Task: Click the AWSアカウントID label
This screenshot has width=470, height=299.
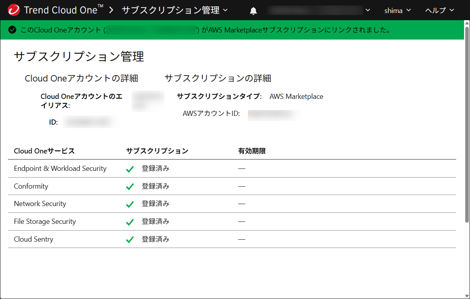Action: point(211,114)
